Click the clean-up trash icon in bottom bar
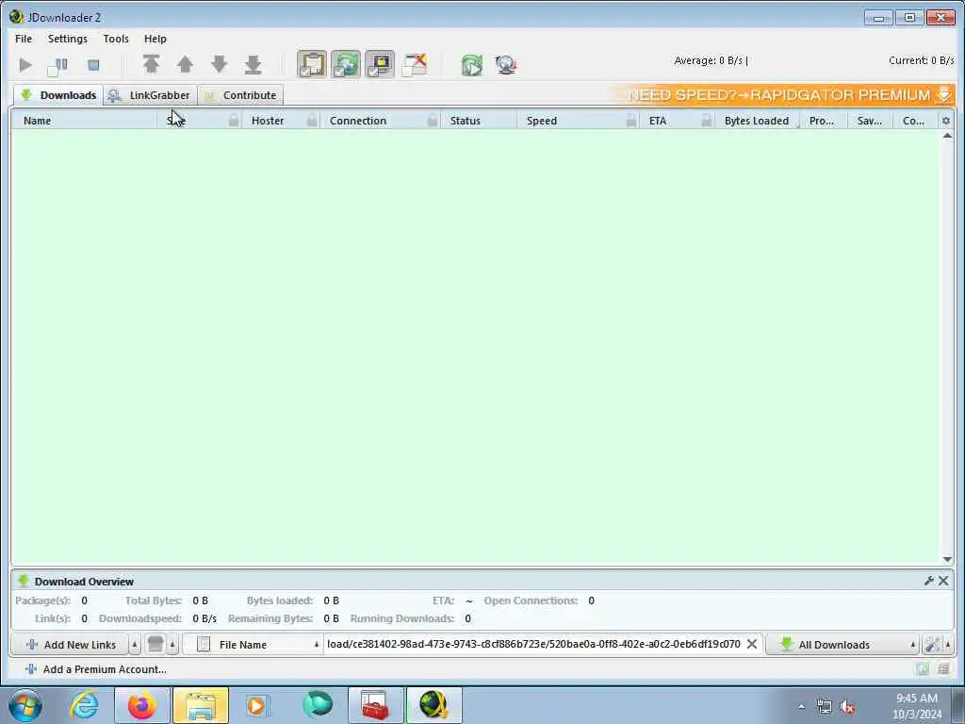The width and height of the screenshot is (965, 724). pyautogui.click(x=155, y=645)
